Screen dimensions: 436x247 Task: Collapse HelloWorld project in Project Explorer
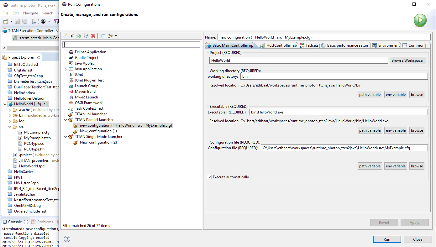pos(4,104)
